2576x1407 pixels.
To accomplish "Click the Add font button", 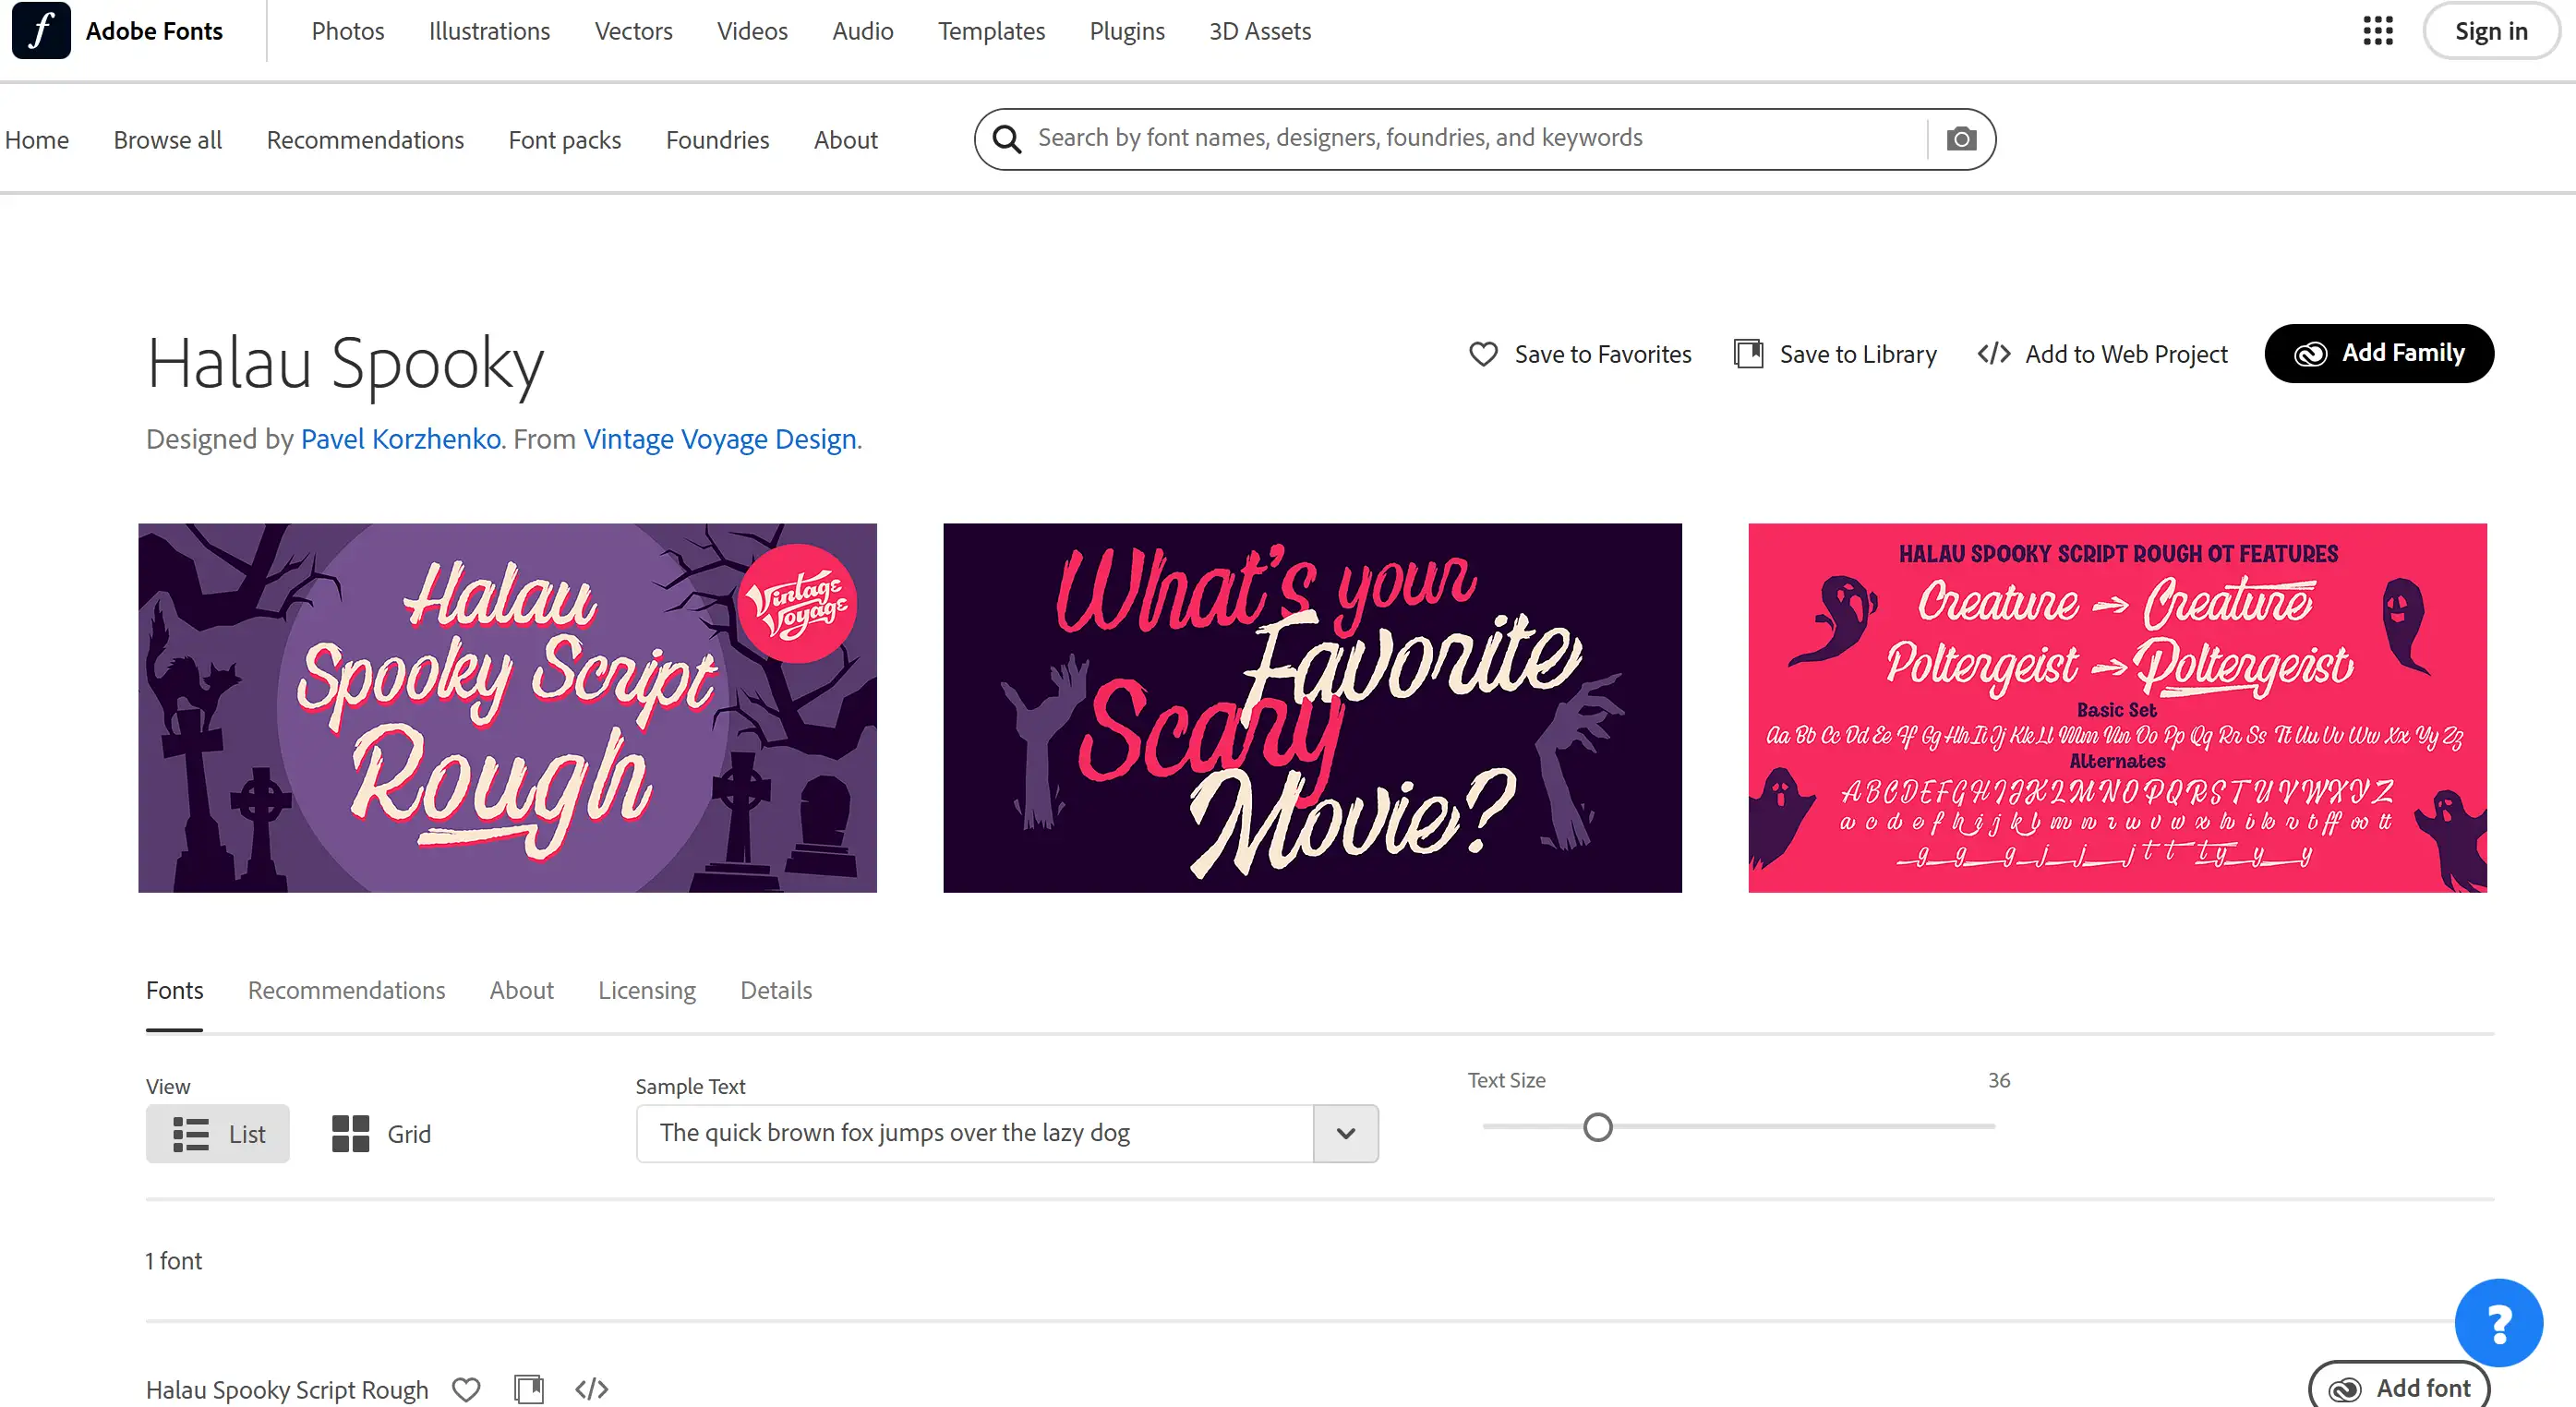I will tap(2399, 1388).
